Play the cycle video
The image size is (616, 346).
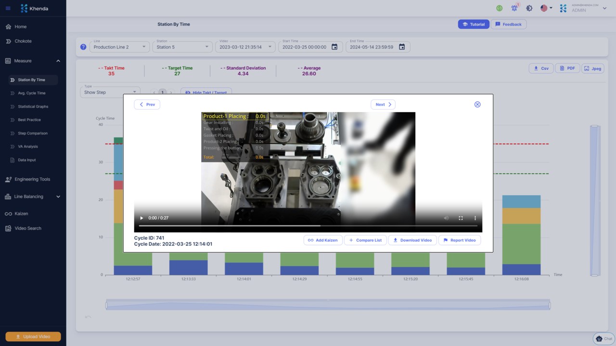click(141, 218)
